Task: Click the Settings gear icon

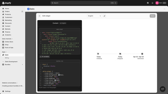Action: click(x=3, y=91)
